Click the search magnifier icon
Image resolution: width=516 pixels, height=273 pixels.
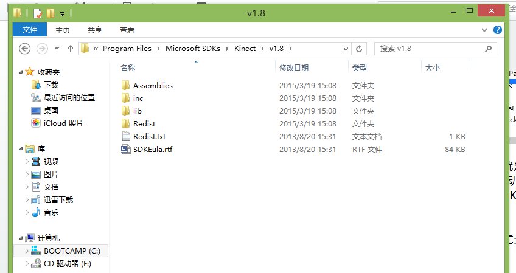[x=489, y=49]
